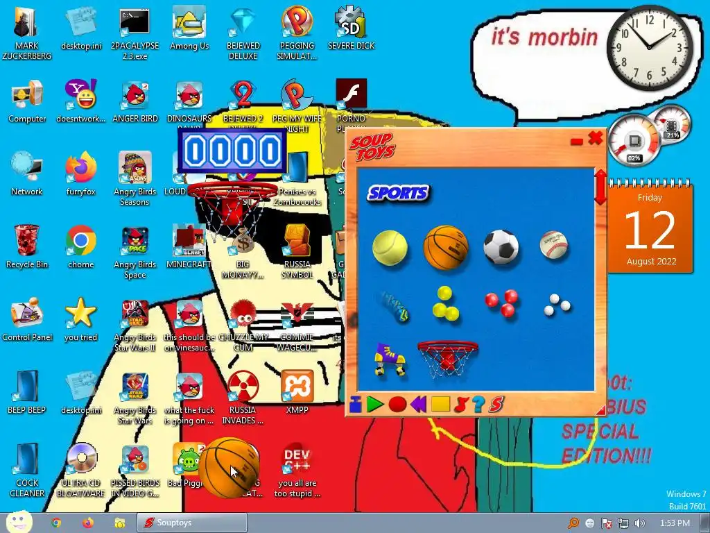Choose the red balls cluster toy
710x533 pixels.
[x=502, y=303]
